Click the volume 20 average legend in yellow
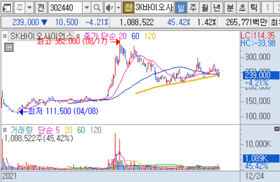The height and width of the screenshot is (182, 280). click(x=69, y=130)
